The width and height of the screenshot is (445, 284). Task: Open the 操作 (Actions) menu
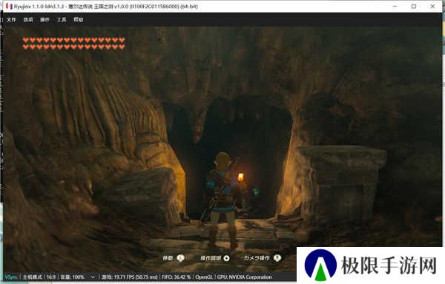(44, 20)
